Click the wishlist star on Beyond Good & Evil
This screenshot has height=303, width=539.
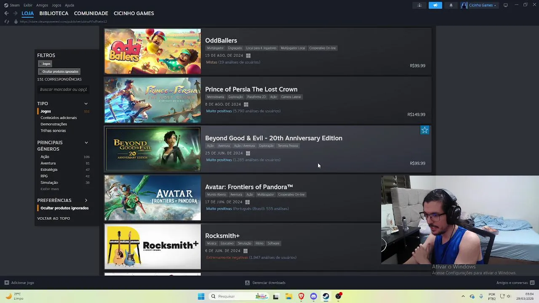[424, 130]
